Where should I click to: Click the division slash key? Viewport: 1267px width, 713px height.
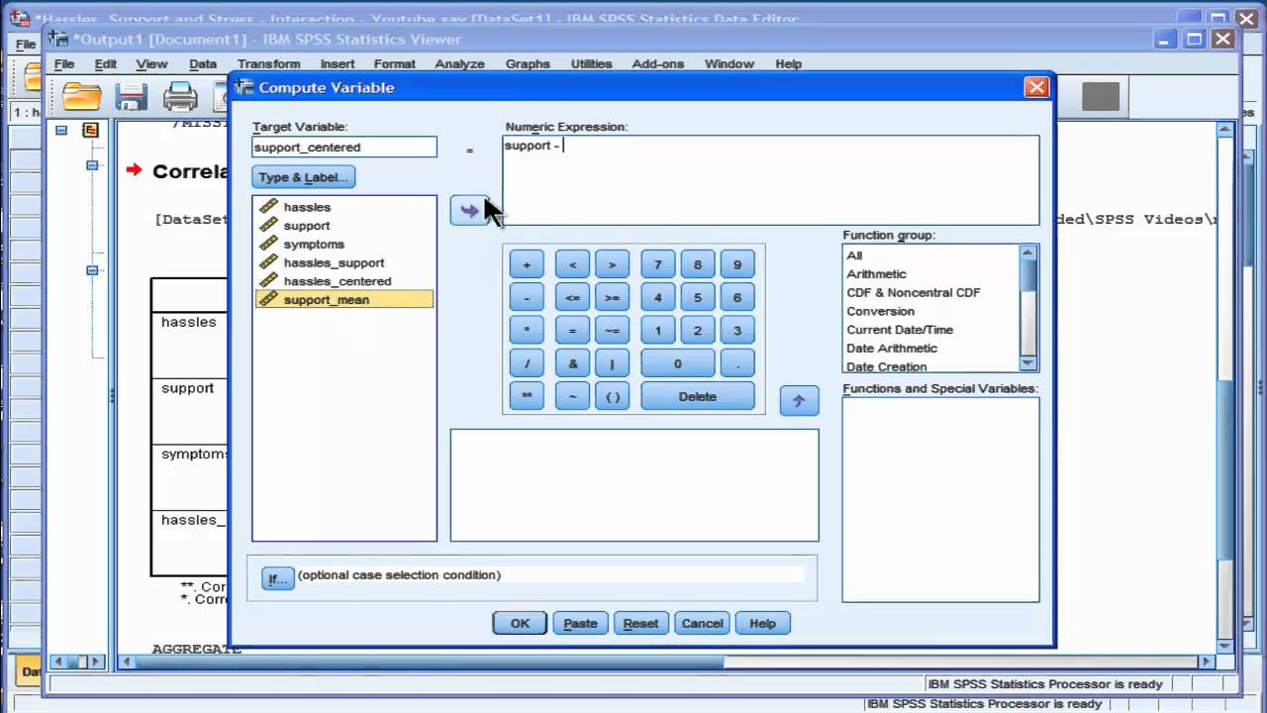click(527, 363)
